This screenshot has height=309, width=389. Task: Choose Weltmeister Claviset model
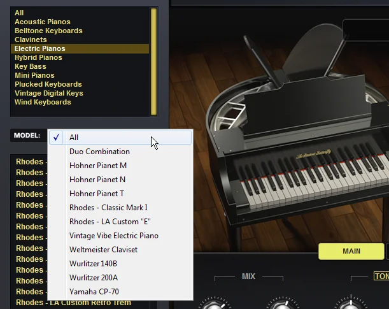[120, 250]
